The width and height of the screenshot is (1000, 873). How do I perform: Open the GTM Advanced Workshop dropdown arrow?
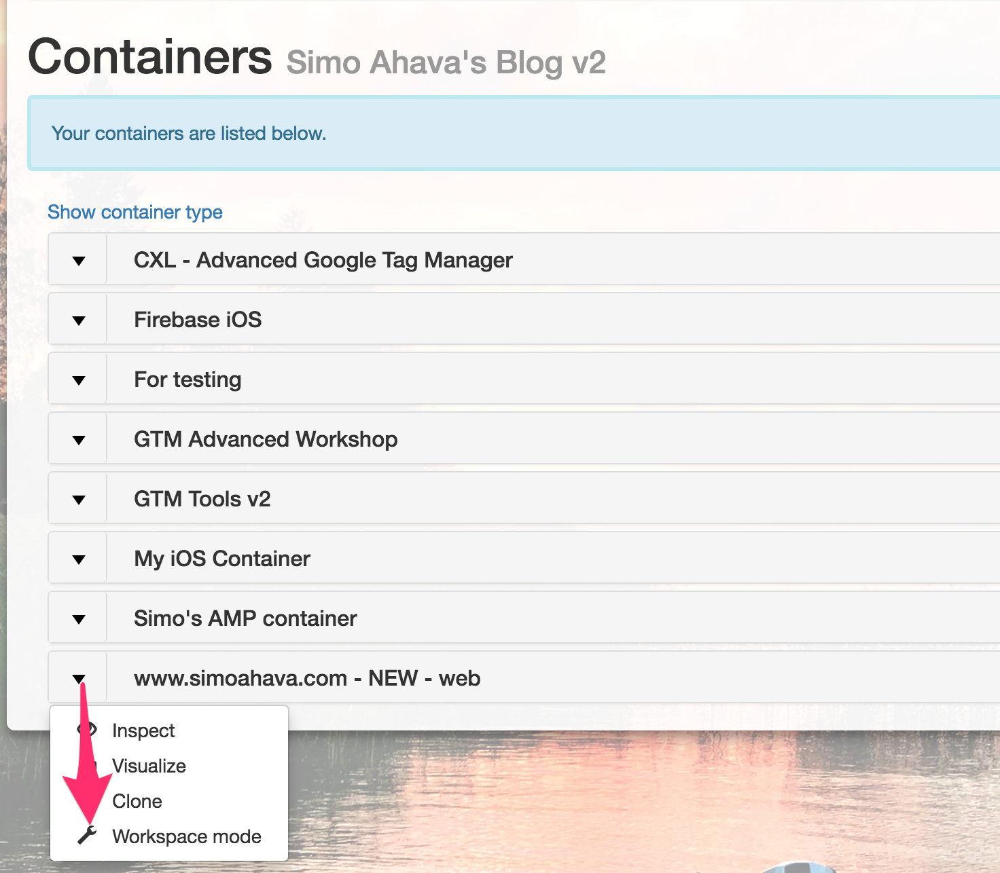pos(78,439)
